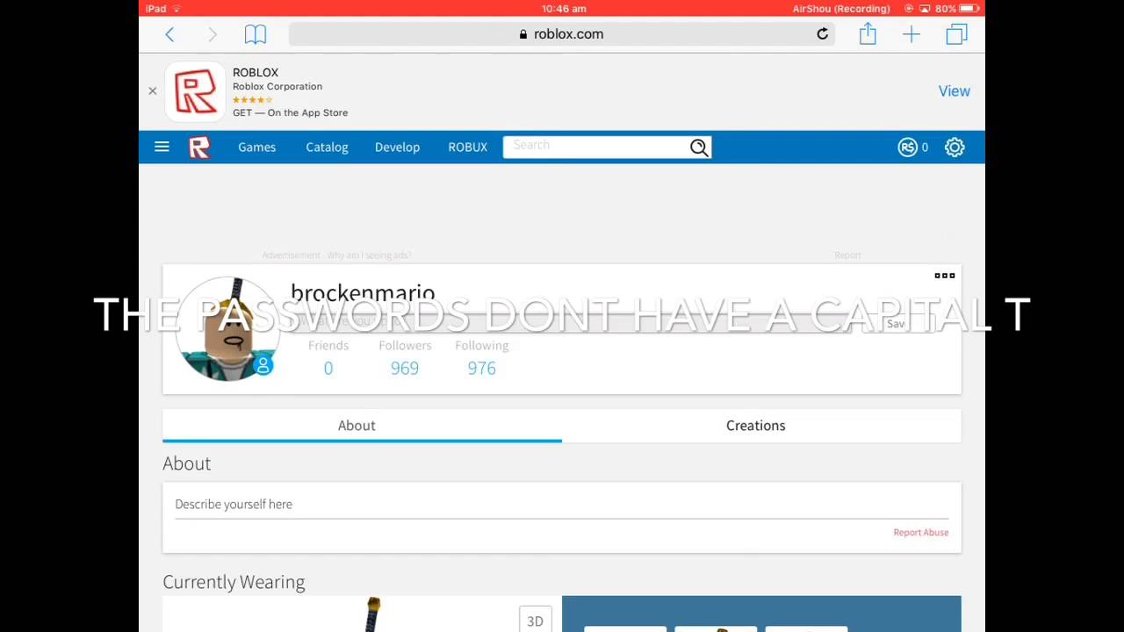
Task: Open the Develop page
Action: click(x=397, y=147)
